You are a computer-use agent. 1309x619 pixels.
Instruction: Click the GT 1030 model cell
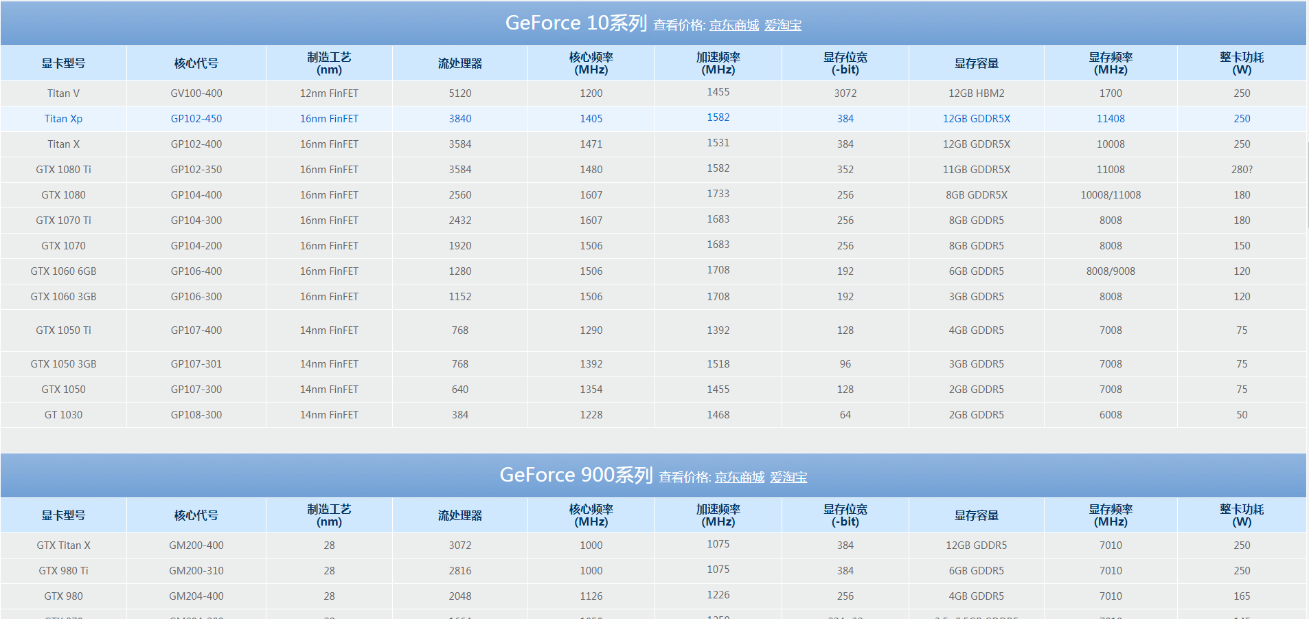click(63, 415)
